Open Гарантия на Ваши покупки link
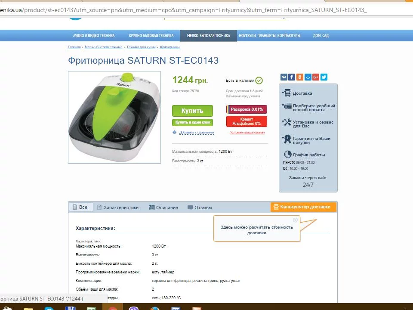Image resolution: width=413 pixels, height=310 pixels. (311, 140)
